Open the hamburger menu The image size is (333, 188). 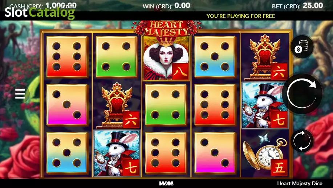tap(20, 93)
